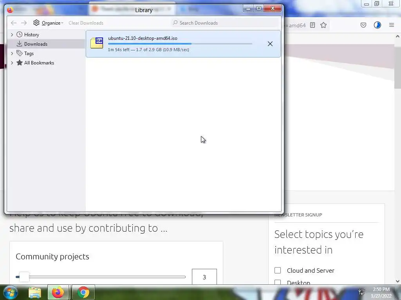This screenshot has width=401, height=300.
Task: Click the Library window Firefox logo icon
Action: pyautogui.click(x=10, y=10)
